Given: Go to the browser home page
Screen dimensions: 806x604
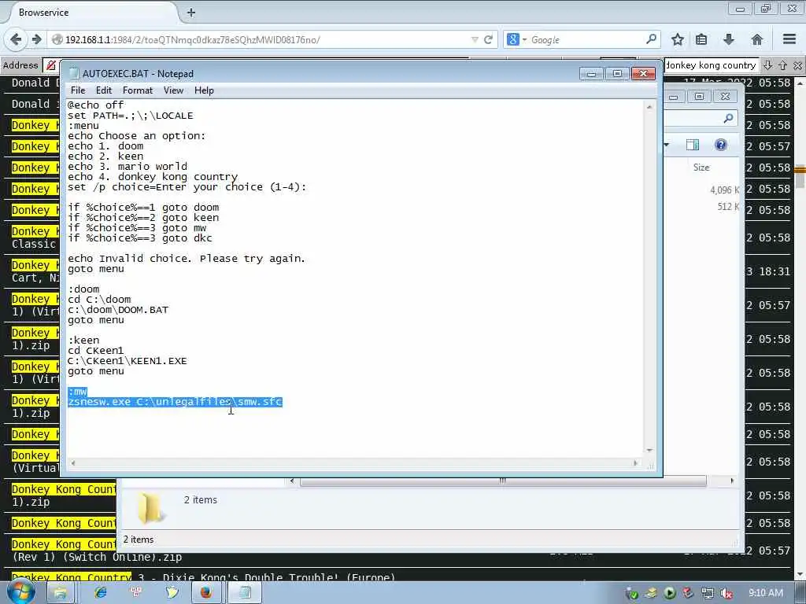Looking at the screenshot, I should pyautogui.click(x=756, y=39).
